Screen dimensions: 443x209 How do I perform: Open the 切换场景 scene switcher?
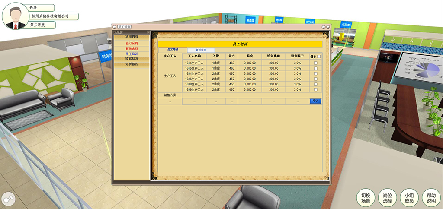coord(366,198)
